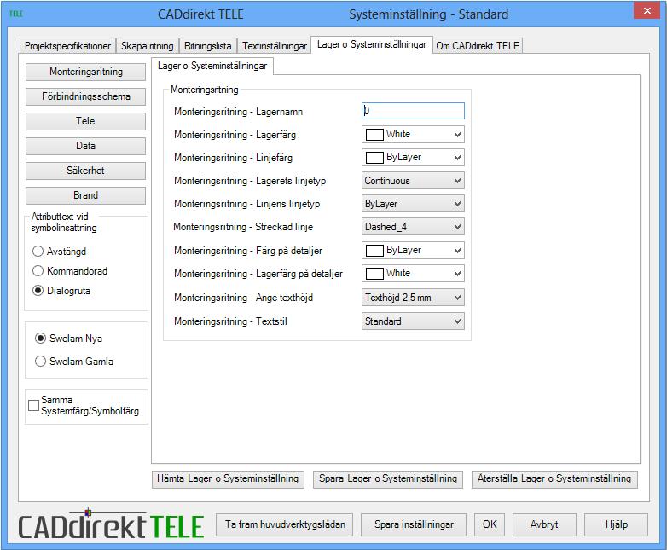Click the Monteringsritning button
This screenshot has width=667, height=550.
(85, 72)
